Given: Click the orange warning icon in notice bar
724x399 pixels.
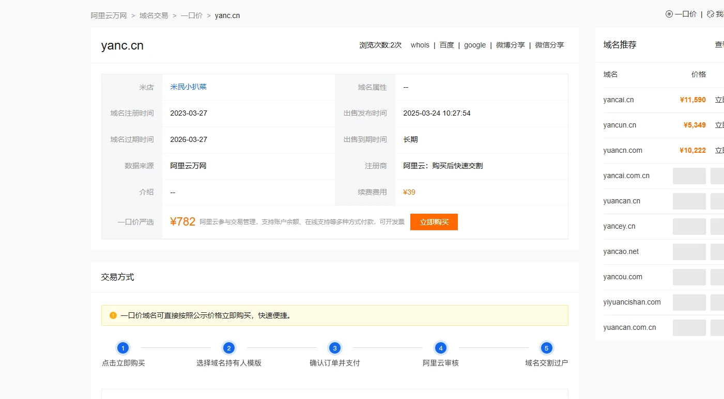Looking at the screenshot, I should 113,315.
